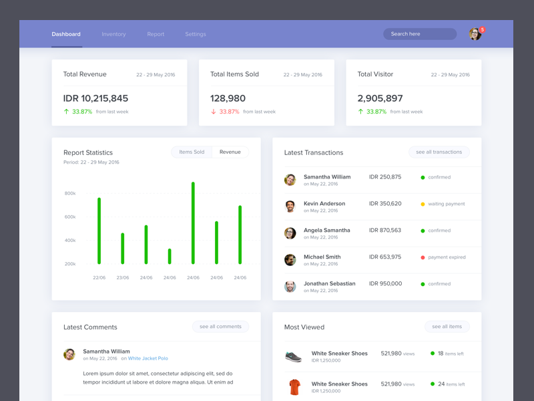Click the commenter avatar in Latest Comments
Viewport: 534px width, 401px height.
[69, 354]
